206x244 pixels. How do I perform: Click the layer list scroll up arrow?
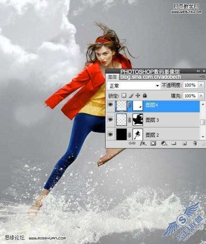click(203, 104)
